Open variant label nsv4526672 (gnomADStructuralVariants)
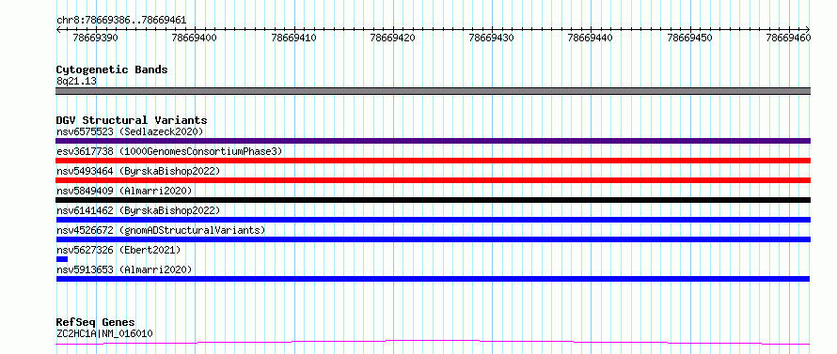 pyautogui.click(x=161, y=230)
